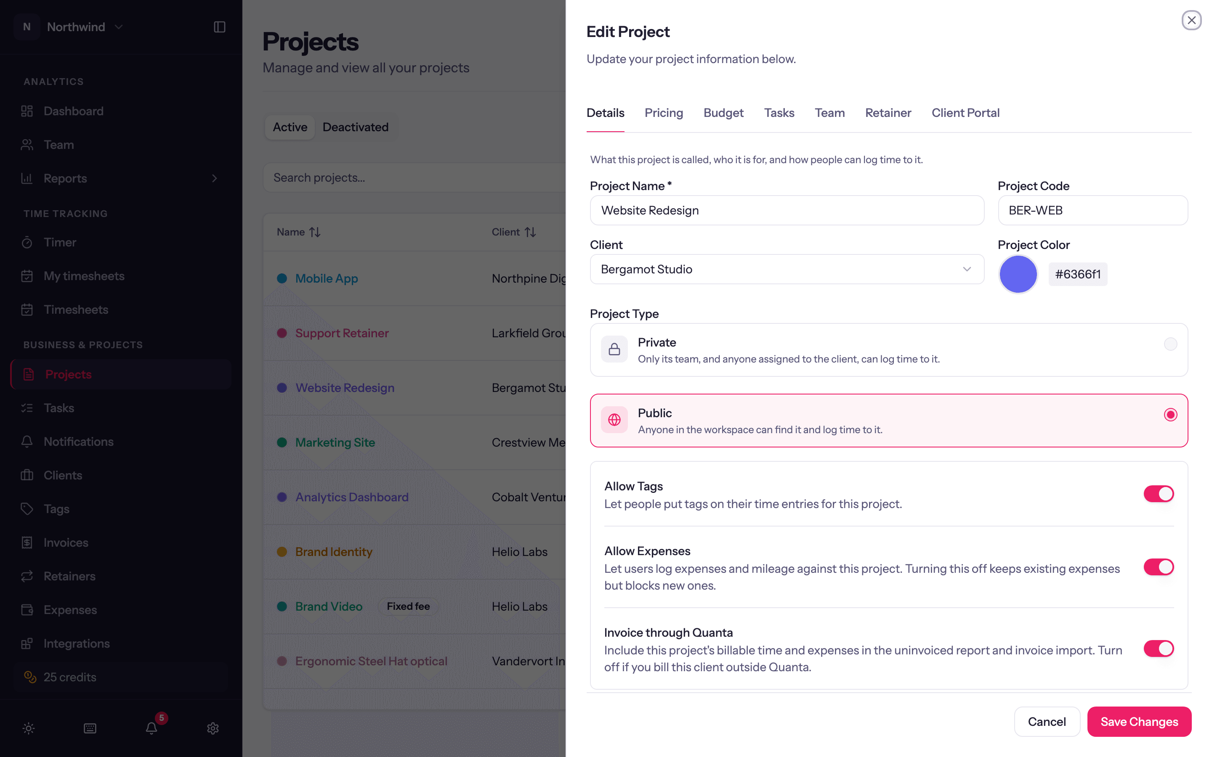The width and height of the screenshot is (1212, 757).
Task: Open settings gear icon
Action: [x=213, y=728]
